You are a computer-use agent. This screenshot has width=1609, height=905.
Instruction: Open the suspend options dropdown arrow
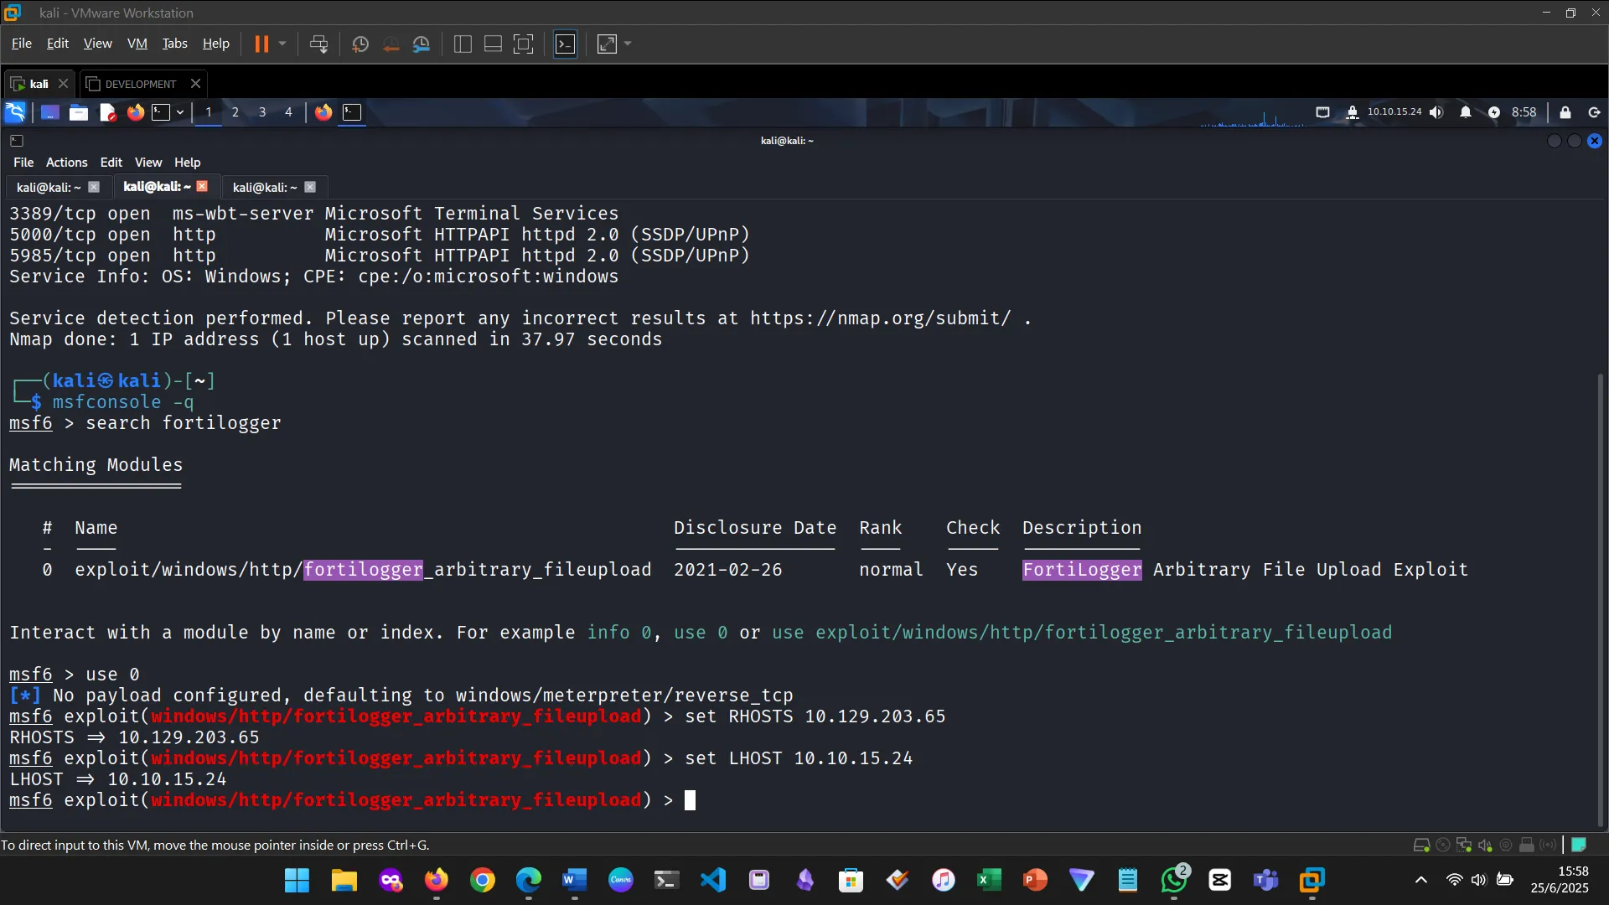click(283, 44)
